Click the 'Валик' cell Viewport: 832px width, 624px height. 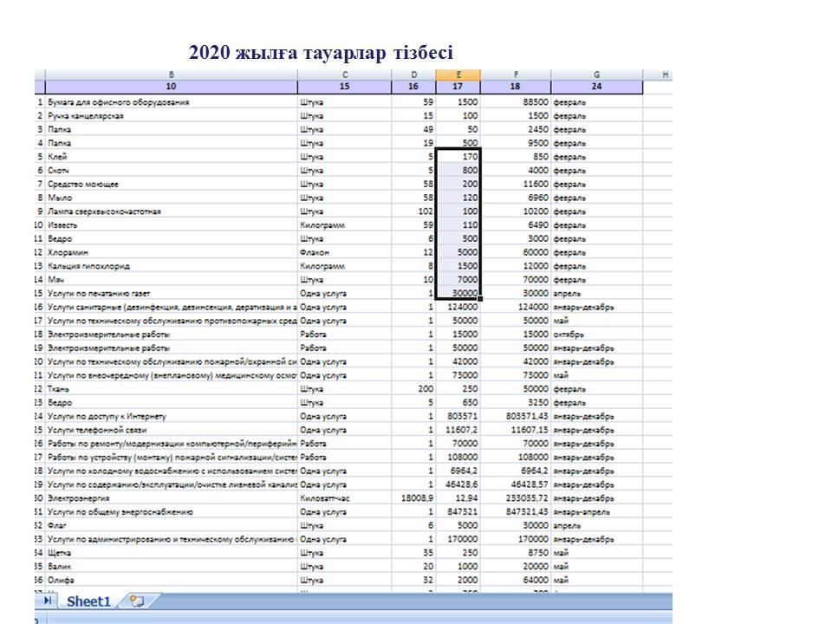pos(172,567)
